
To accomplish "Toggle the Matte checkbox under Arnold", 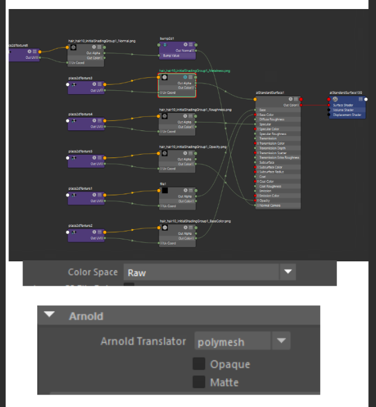I will pyautogui.click(x=199, y=382).
